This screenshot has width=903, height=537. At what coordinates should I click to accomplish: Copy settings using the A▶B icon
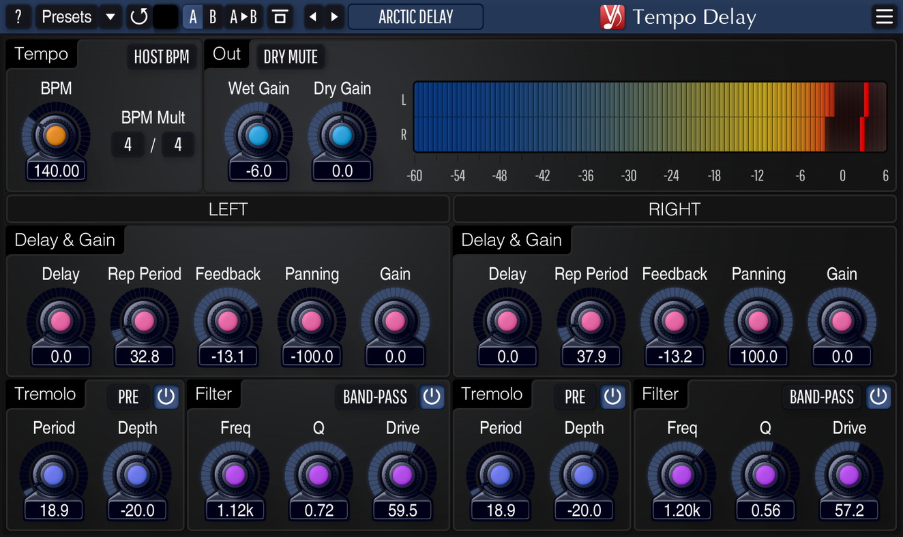coord(243,17)
